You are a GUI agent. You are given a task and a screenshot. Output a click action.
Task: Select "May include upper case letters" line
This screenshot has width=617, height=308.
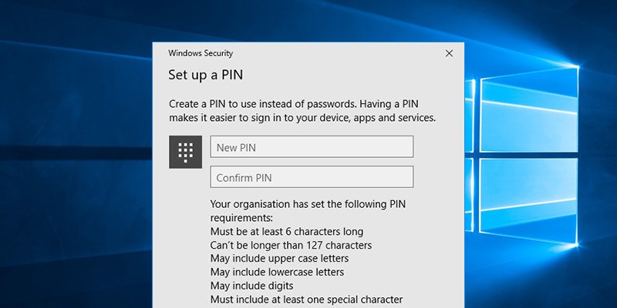279,259
